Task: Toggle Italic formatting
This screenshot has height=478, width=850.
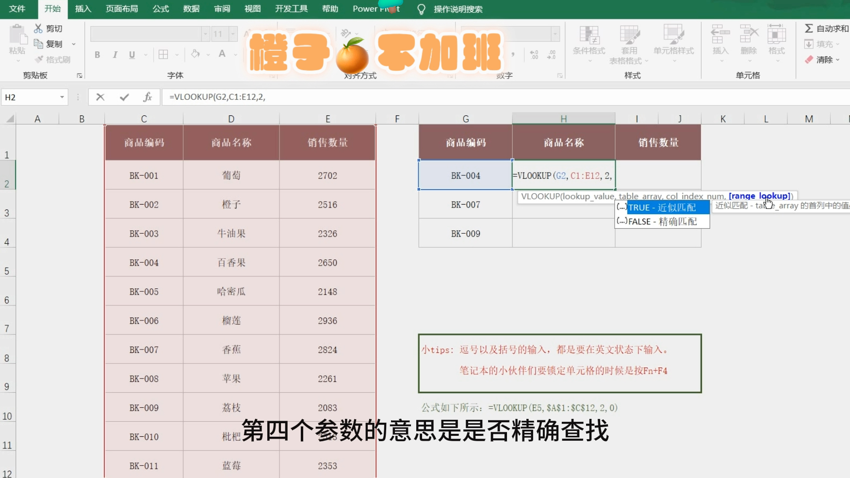Action: tap(115, 55)
